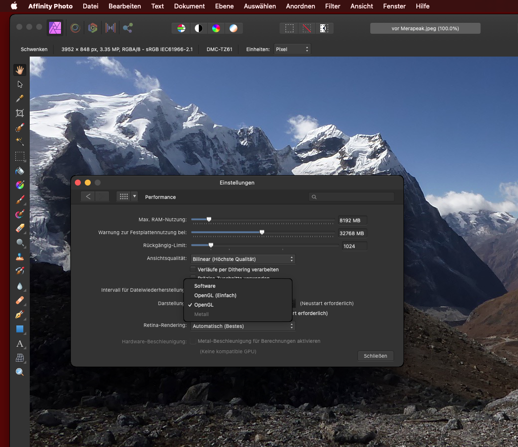Select the Paint Brush tool
This screenshot has height=447, width=518.
click(20, 199)
